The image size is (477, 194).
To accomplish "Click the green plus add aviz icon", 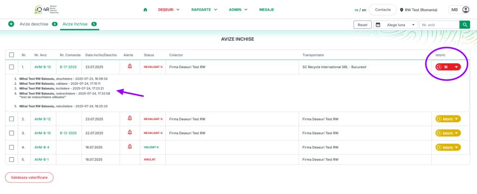I will click(11, 24).
